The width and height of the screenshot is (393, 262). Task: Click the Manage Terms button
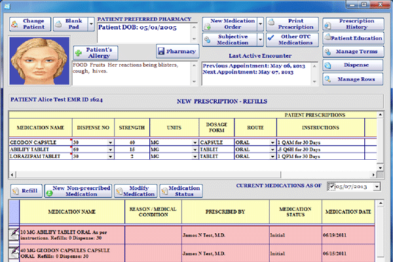pos(353,51)
